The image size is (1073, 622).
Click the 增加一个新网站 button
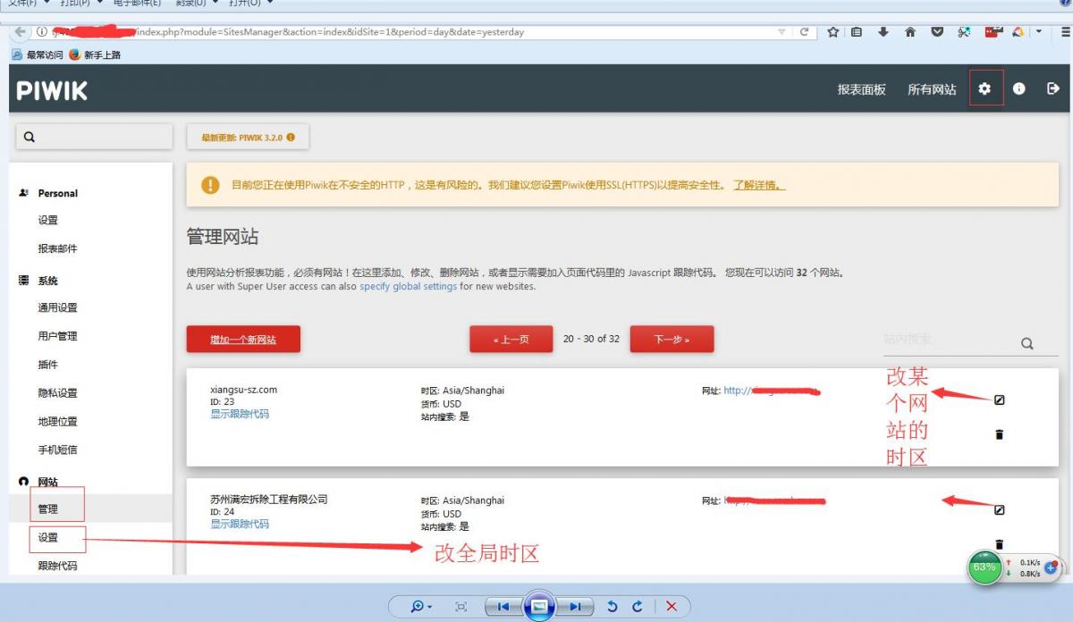[x=243, y=340]
